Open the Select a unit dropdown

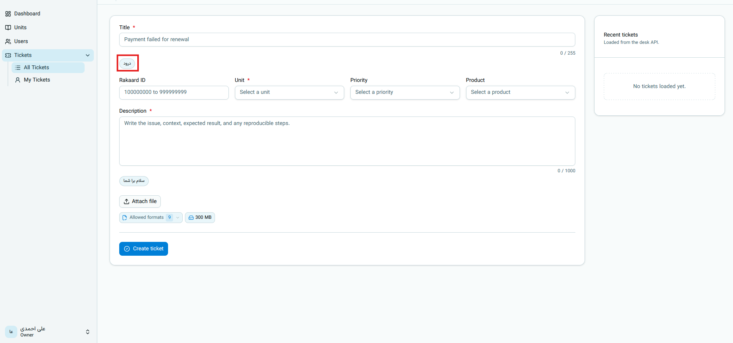(x=289, y=93)
